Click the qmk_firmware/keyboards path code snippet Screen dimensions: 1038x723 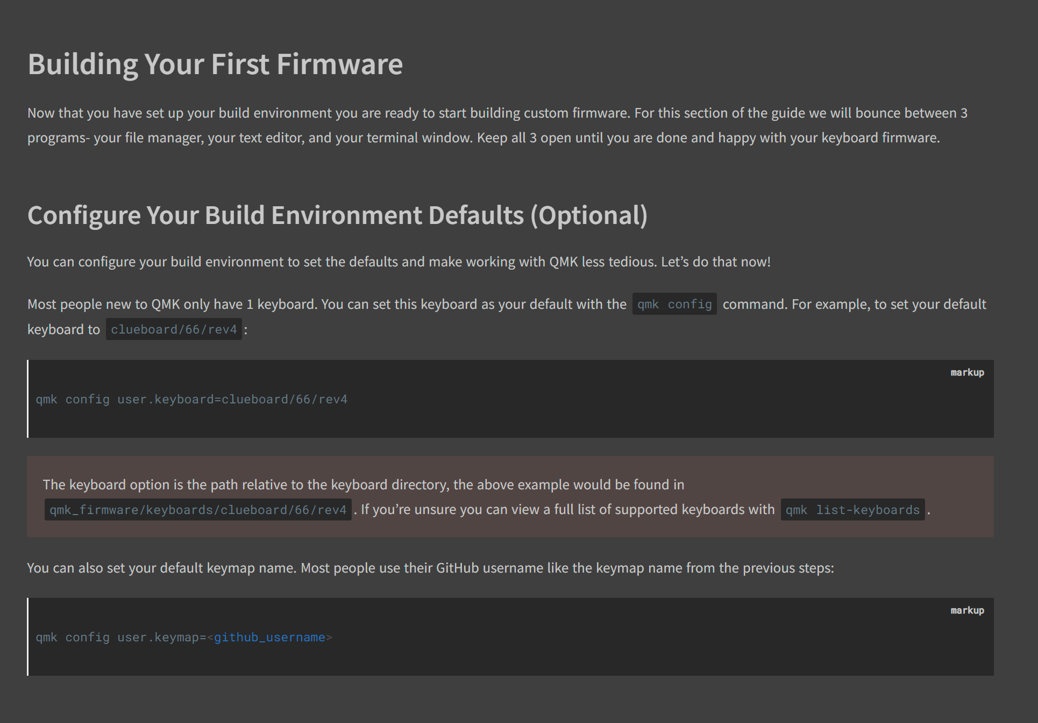point(198,510)
